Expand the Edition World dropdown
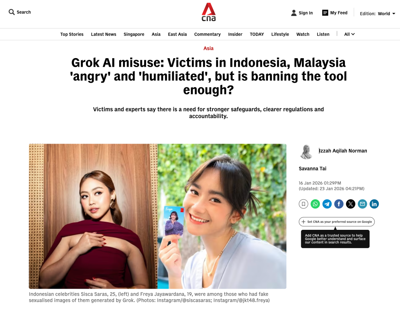The width and height of the screenshot is (400, 309). [x=378, y=14]
